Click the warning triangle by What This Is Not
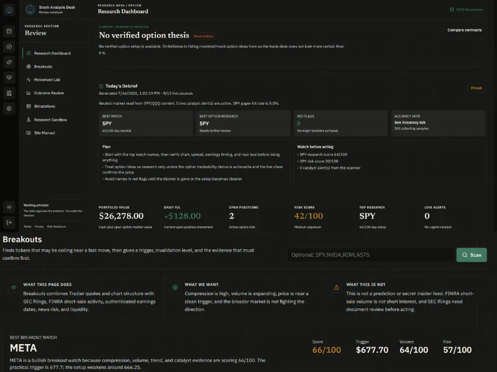497x372 pixels. [337, 287]
